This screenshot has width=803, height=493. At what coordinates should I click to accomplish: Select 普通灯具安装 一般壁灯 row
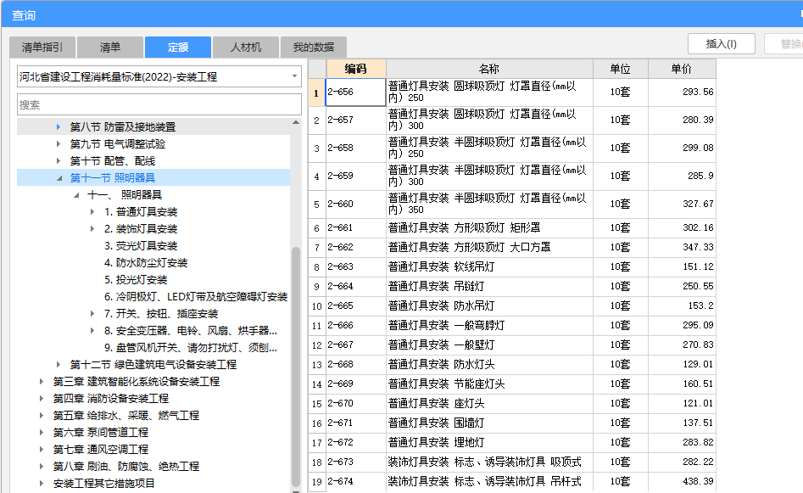pyautogui.click(x=511, y=345)
